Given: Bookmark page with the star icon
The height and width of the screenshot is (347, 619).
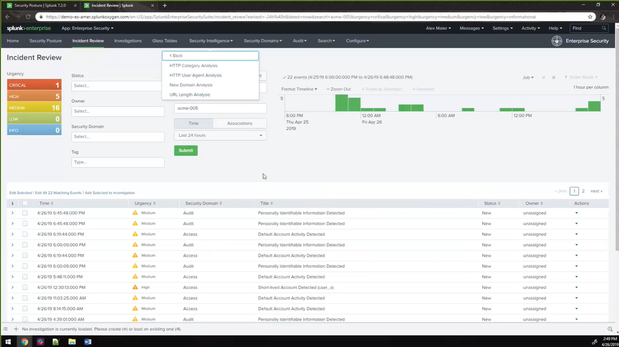Looking at the screenshot, I should tap(590, 17).
